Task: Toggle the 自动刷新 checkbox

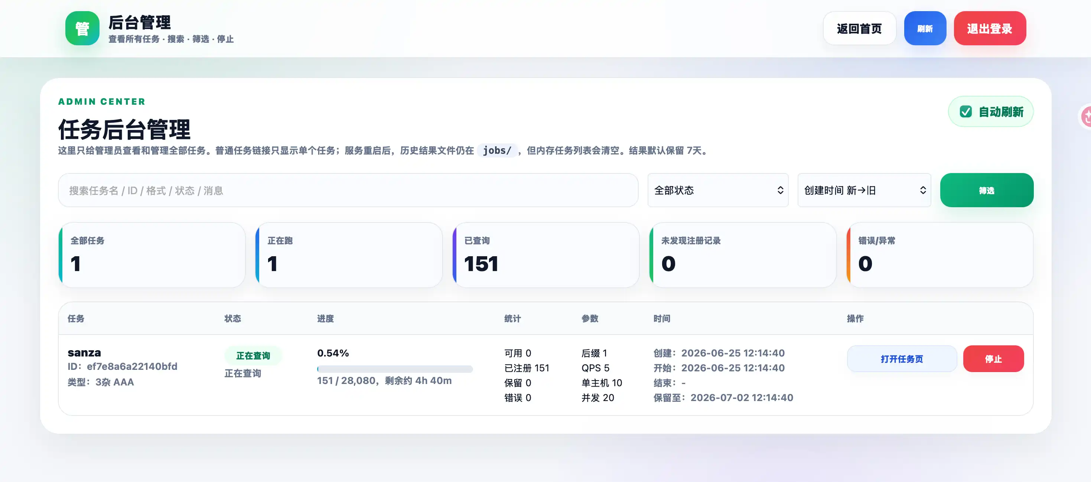Action: click(965, 112)
